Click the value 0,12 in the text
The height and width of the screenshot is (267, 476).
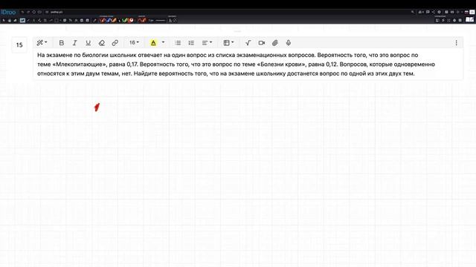pos(332,65)
